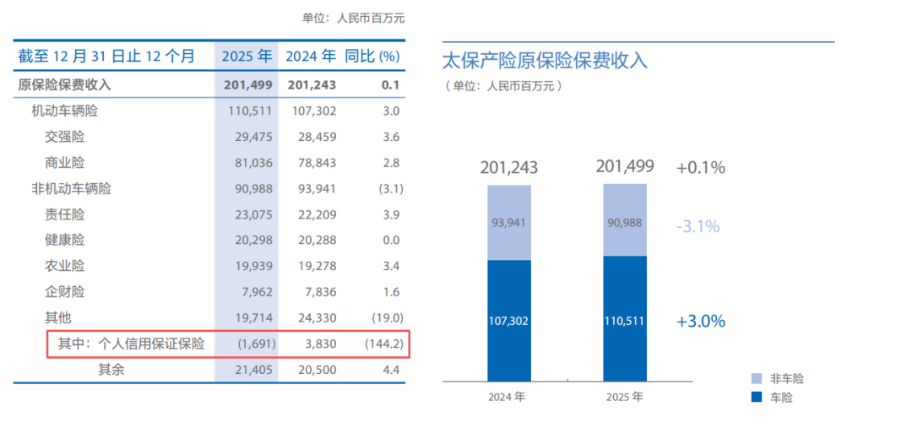Viewport: 912px width, 428px height.
Task: Click the chart title 太保产险原保险保费收入
Action: 545,61
